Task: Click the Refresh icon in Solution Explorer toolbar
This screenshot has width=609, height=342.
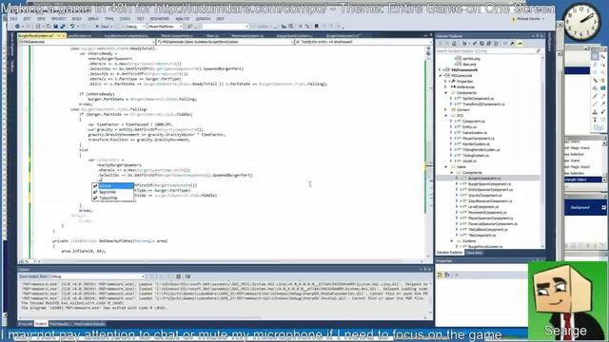Action: pos(481,44)
